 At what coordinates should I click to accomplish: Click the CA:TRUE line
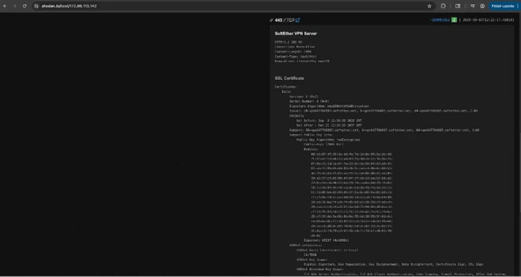coord(310,255)
